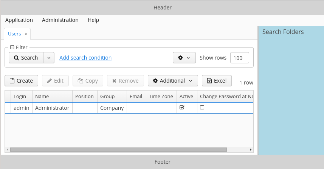Click the Edit pencil button

55,81
